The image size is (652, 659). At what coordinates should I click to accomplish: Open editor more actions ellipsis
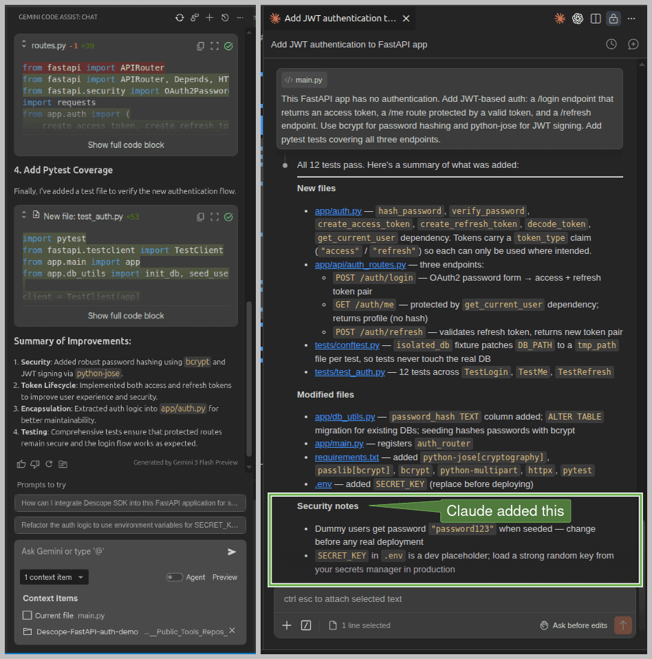[x=631, y=19]
